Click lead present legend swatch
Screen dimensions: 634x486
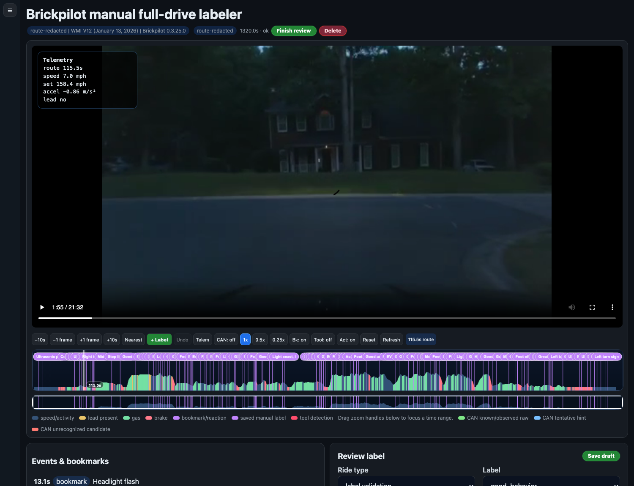pos(82,418)
